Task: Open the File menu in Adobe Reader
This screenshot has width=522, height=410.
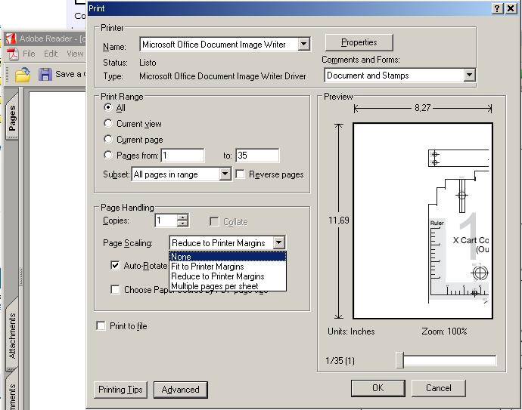Action: click(29, 54)
